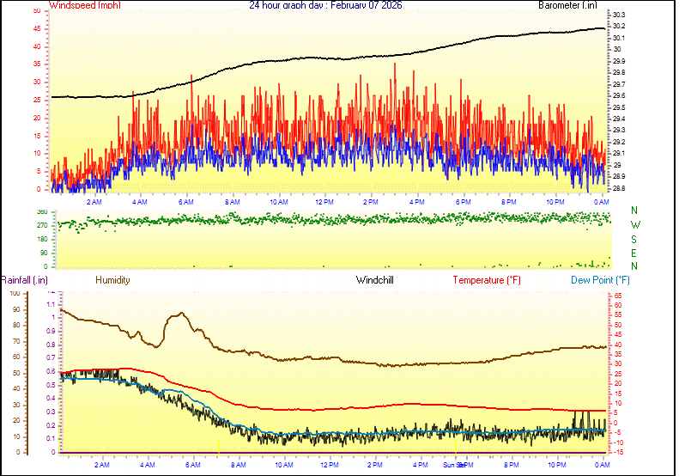Select the 24 hour graph day title
685x476 pixels.
click(324, 5)
